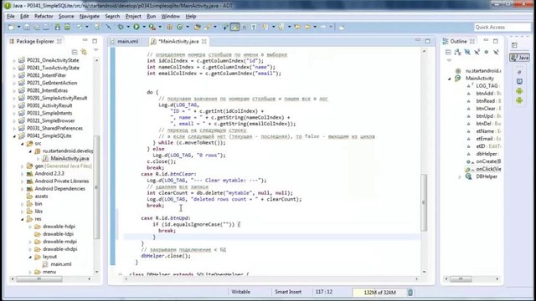Select the Java perspective button

pyautogui.click(x=519, y=58)
